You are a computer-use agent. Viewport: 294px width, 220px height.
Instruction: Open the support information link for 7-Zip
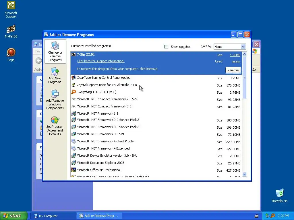click(x=101, y=61)
